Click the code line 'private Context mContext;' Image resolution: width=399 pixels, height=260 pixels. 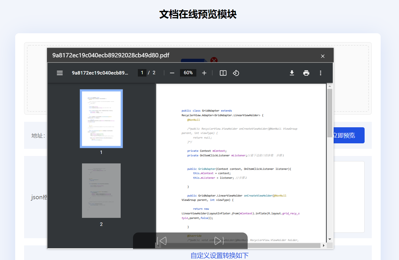pyautogui.click(x=207, y=151)
